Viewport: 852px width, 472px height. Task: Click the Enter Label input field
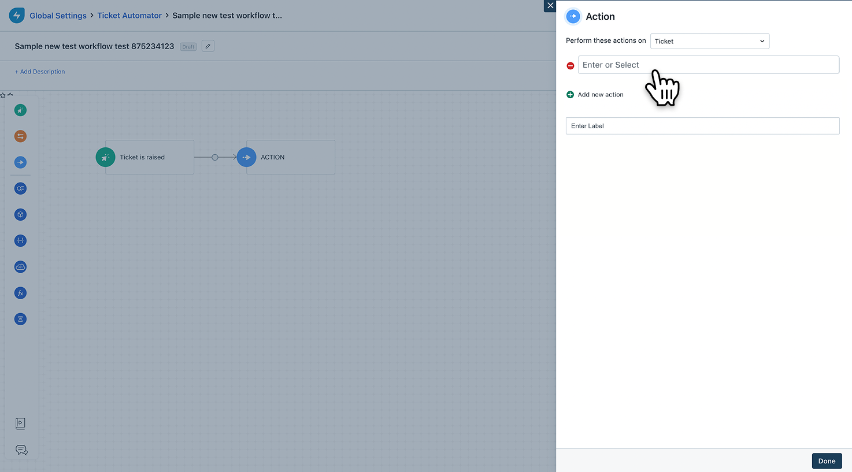(x=703, y=126)
